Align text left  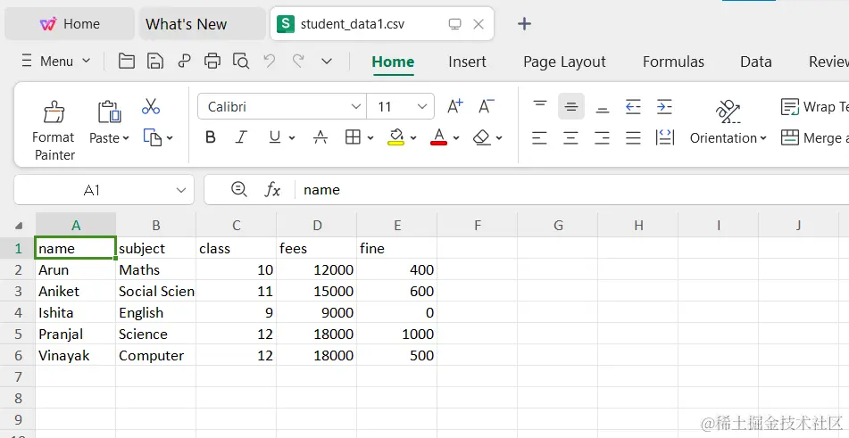[x=539, y=138]
